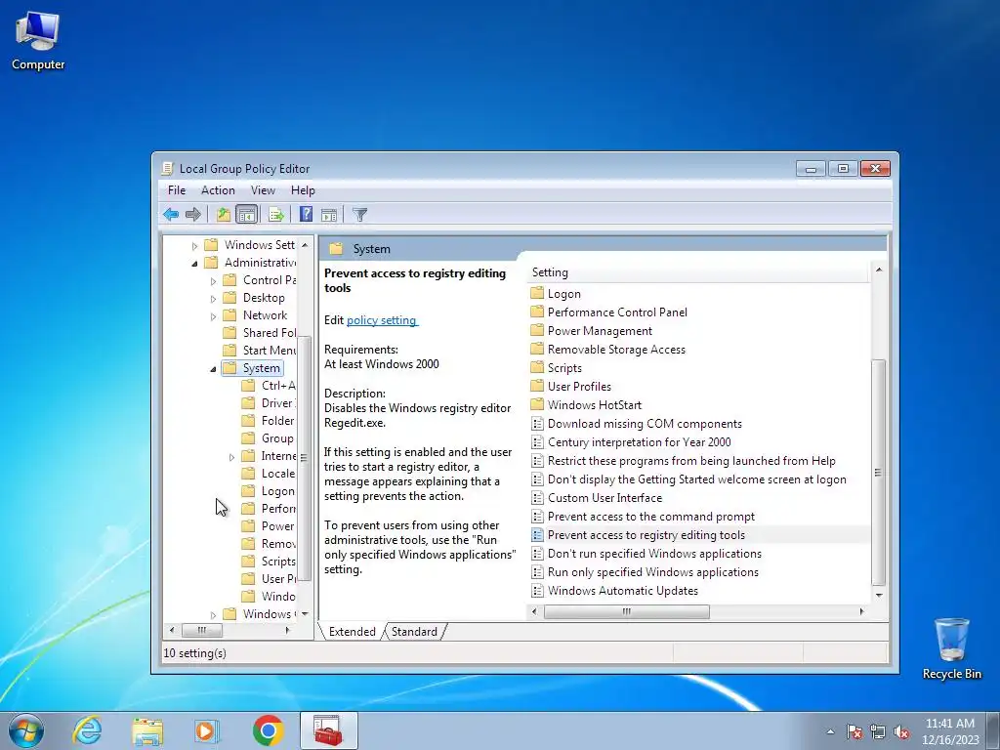
Task: Switch to the Extended tab
Action: click(x=352, y=632)
